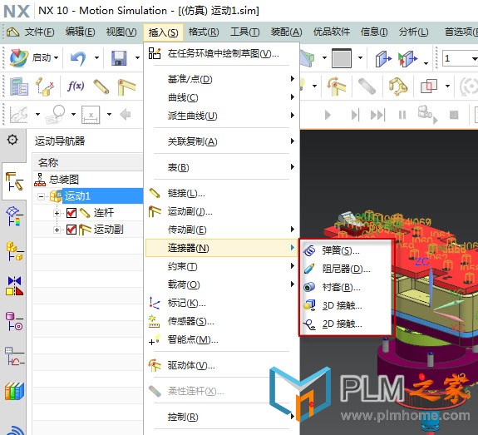Click the save floppy disk icon

(x=119, y=58)
